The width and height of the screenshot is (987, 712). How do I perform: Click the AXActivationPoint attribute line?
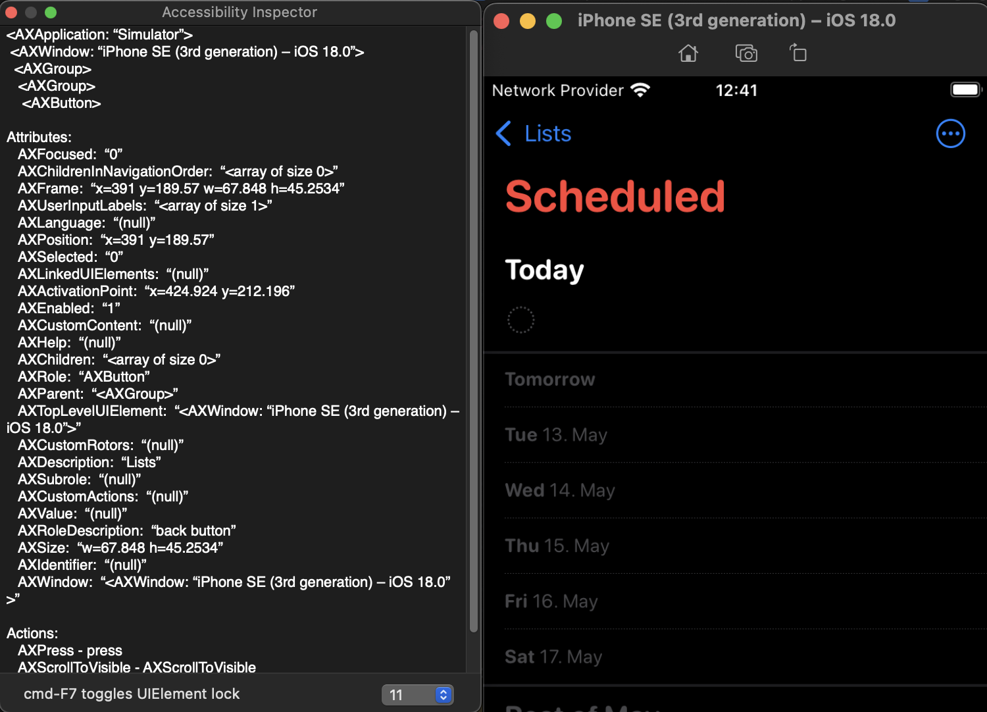[x=156, y=291]
